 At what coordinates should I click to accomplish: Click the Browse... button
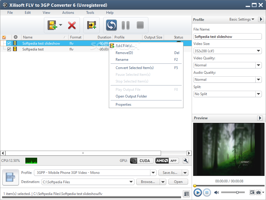tap(148, 182)
